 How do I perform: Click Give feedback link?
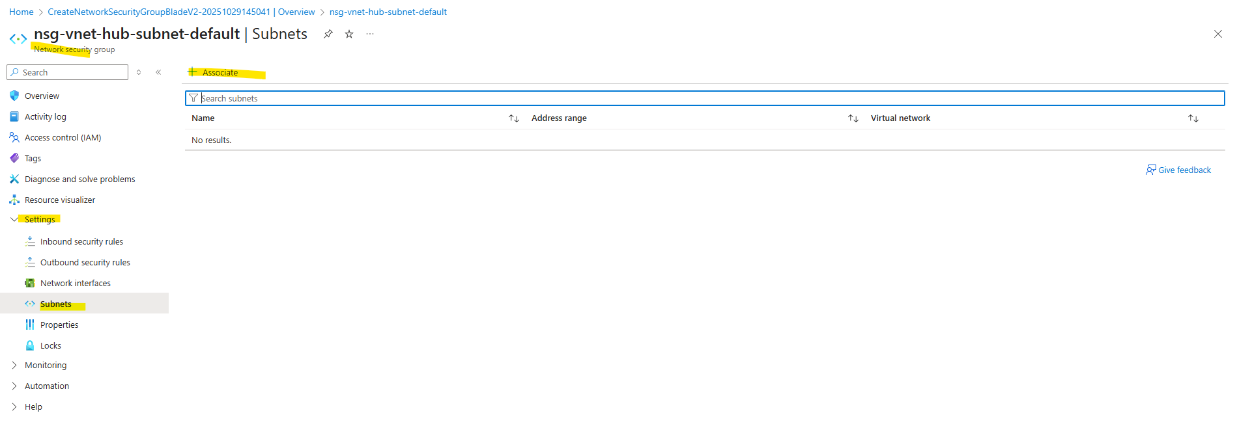click(x=1184, y=170)
